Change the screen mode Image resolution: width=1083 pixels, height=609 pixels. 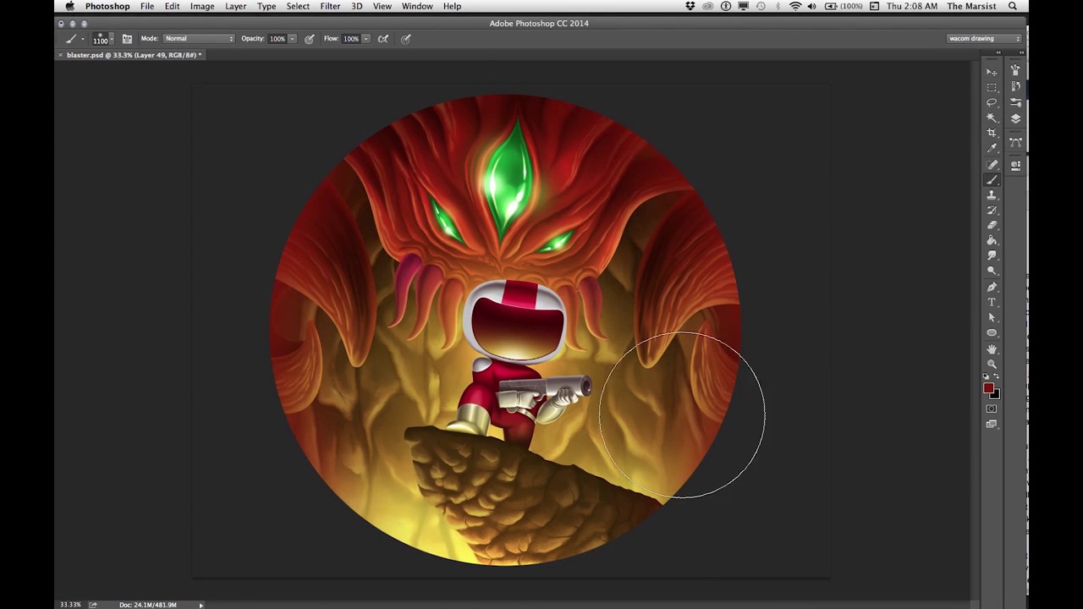(x=992, y=425)
